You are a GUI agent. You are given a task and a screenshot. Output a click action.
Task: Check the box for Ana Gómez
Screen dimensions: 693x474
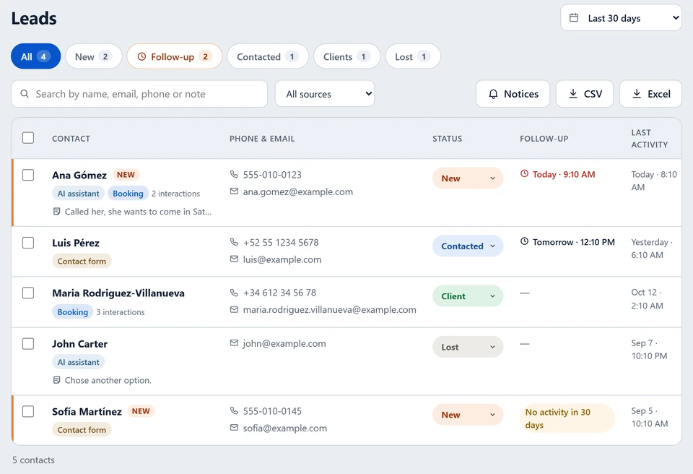[x=28, y=175]
